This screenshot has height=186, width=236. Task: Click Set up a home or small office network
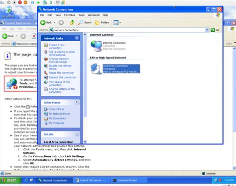[x=62, y=54]
